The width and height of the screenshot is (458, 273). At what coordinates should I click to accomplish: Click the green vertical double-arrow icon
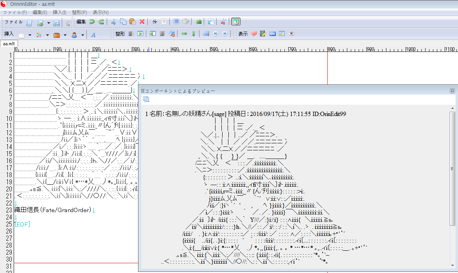point(193,34)
